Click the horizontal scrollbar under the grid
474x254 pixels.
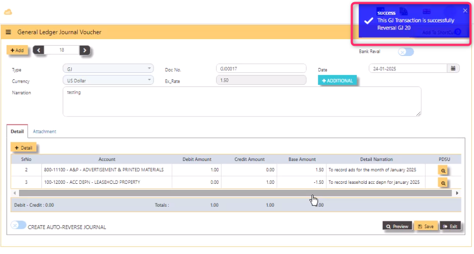pos(163,193)
